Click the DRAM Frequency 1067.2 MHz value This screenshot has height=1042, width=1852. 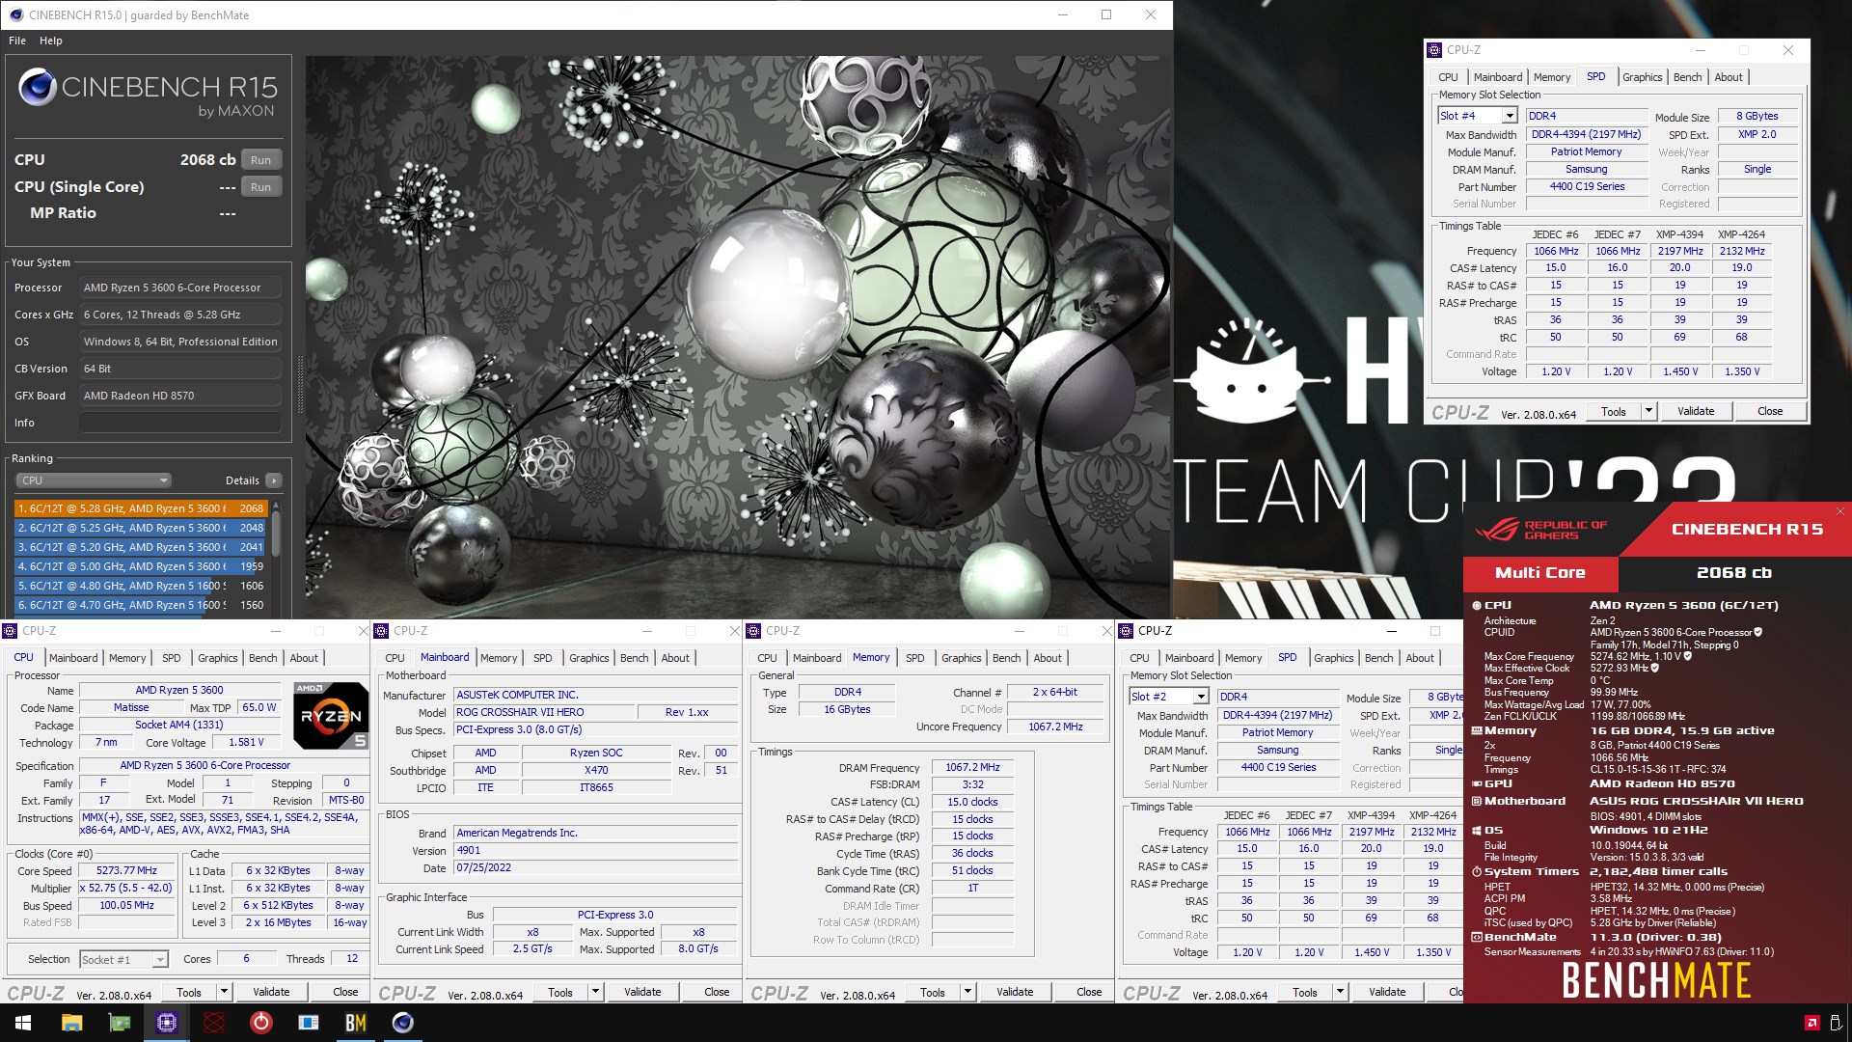click(x=972, y=768)
